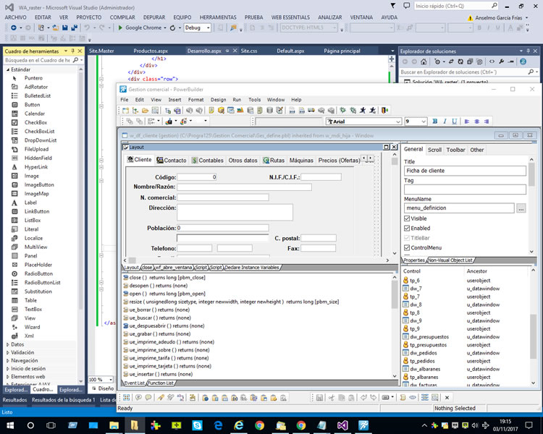Image resolution: width=543 pixels, height=434 pixels.
Task: Open the font size 9 dropdown
Action: click(x=424, y=122)
